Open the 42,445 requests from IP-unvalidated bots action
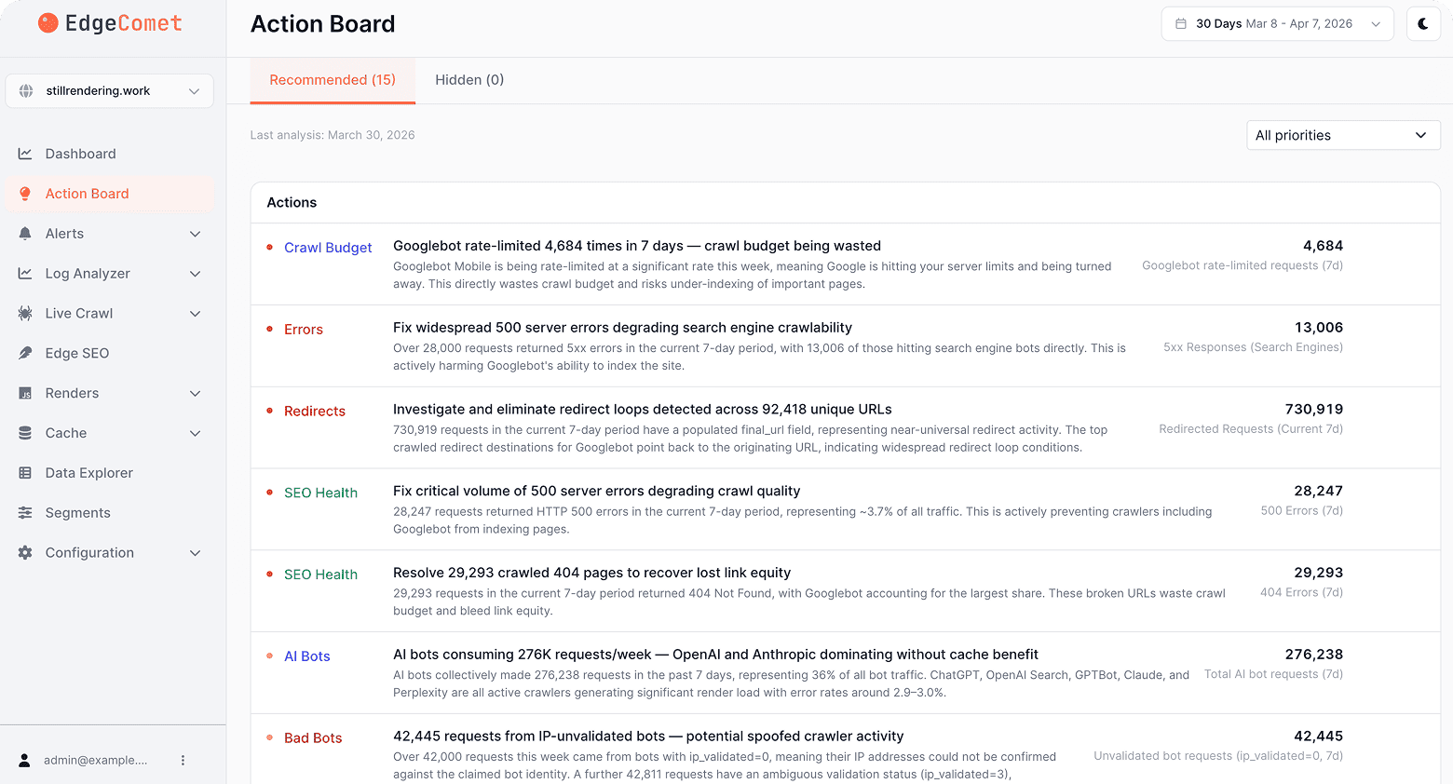The height and width of the screenshot is (784, 1453). pyautogui.click(x=648, y=737)
